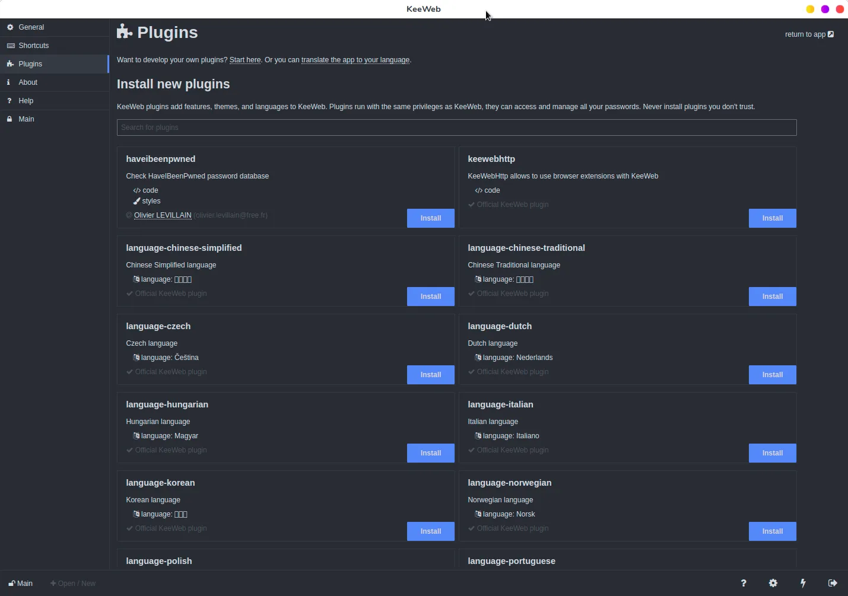
Task: Open the Help sidebar section
Action: click(26, 101)
